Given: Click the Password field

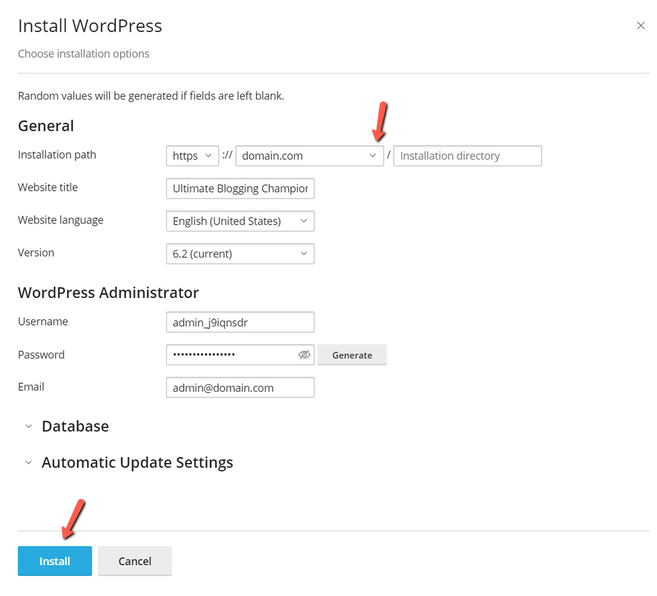Looking at the screenshot, I should 231,355.
